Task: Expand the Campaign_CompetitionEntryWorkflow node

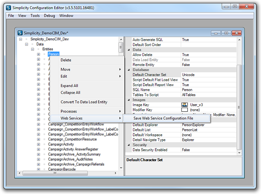Action: pyautogui.click(x=39, y=124)
